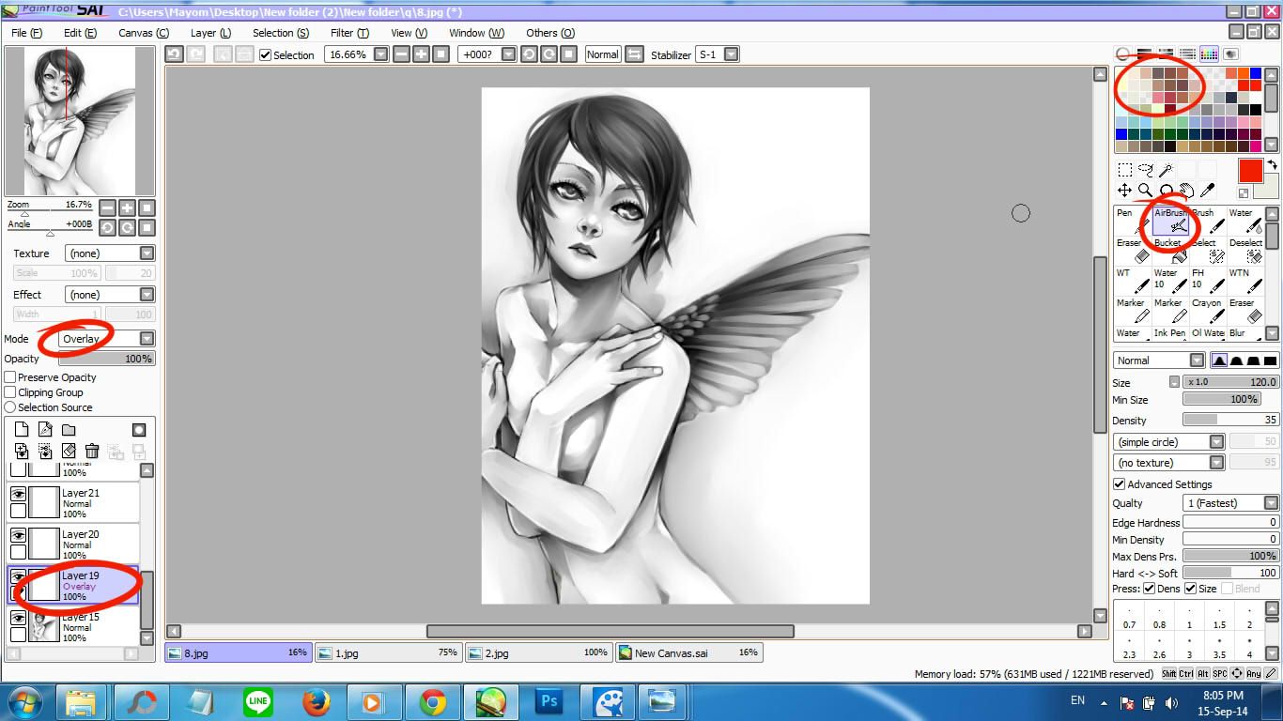
Task: Click the red foreground color swatch
Action: click(x=1250, y=171)
